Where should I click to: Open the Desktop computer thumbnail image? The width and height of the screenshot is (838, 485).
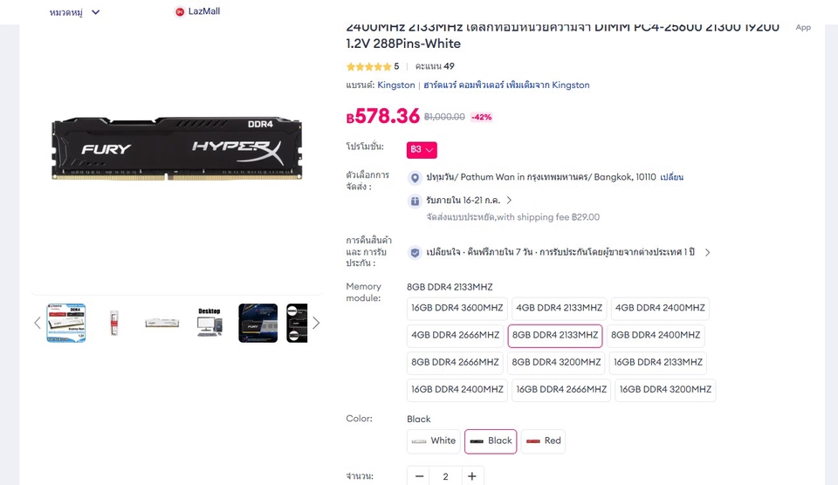pos(209,323)
